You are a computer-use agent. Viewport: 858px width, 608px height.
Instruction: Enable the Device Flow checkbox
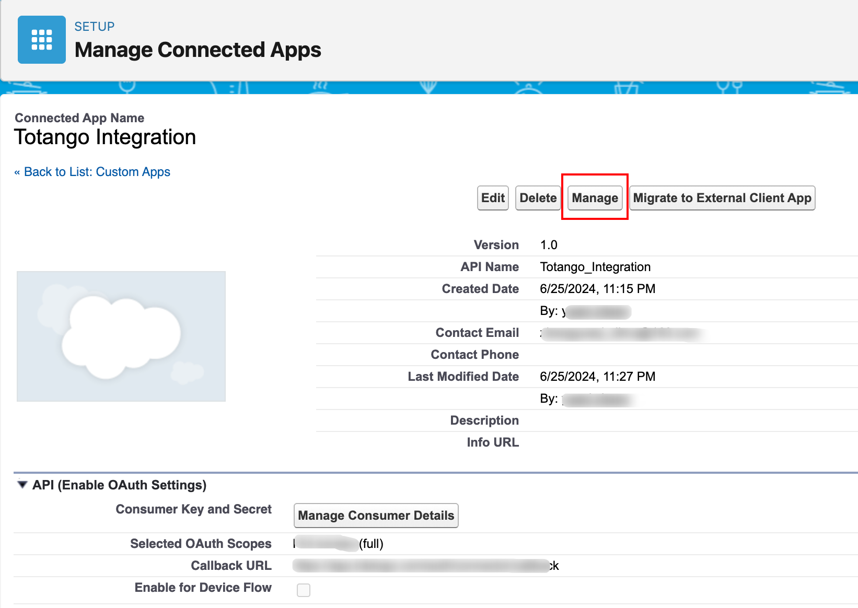click(303, 590)
